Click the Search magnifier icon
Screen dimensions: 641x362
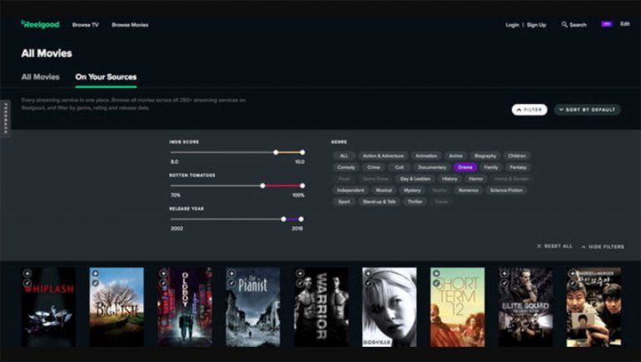(564, 25)
